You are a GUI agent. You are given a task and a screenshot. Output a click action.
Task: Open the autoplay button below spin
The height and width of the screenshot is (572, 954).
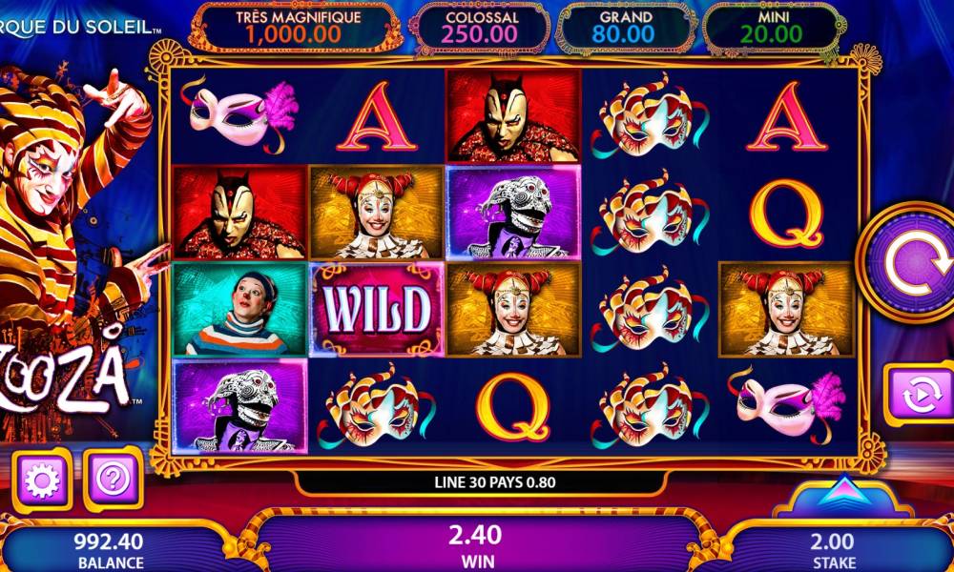[920, 394]
